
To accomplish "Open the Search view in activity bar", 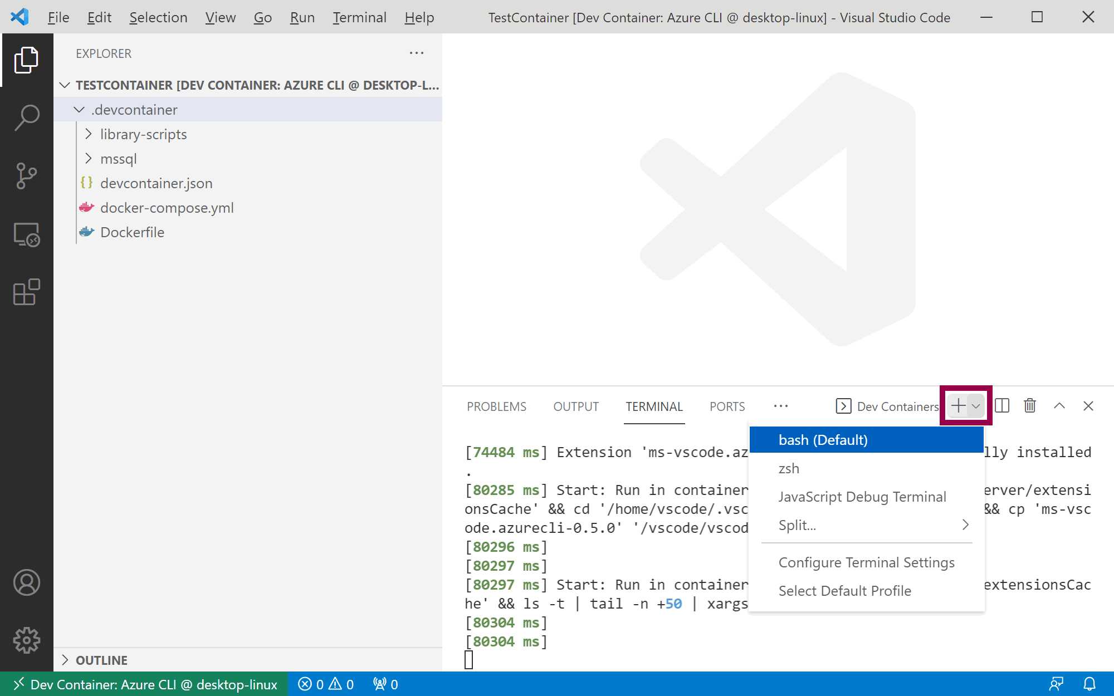I will pos(26,117).
